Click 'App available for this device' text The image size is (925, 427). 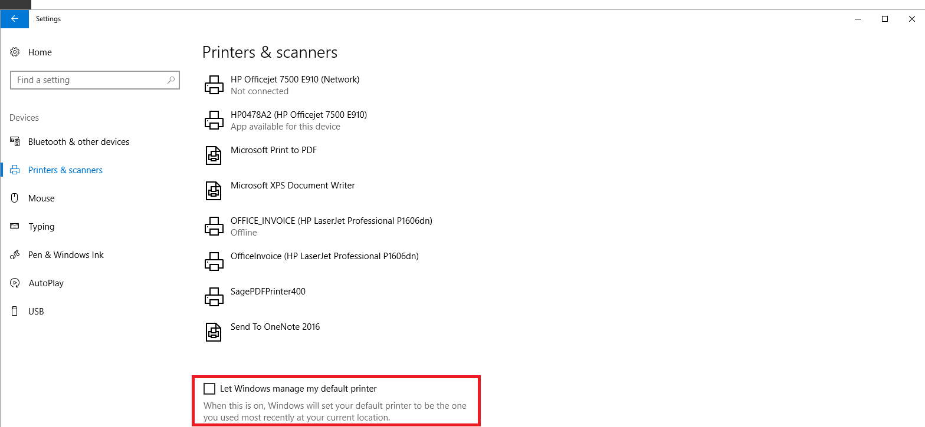(x=286, y=127)
